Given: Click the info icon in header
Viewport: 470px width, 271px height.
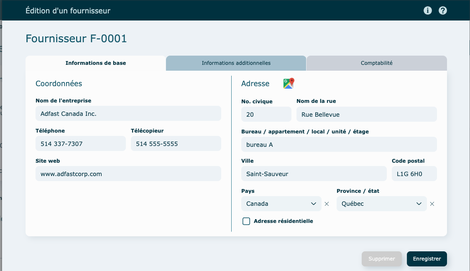Looking at the screenshot, I should pos(427,10).
